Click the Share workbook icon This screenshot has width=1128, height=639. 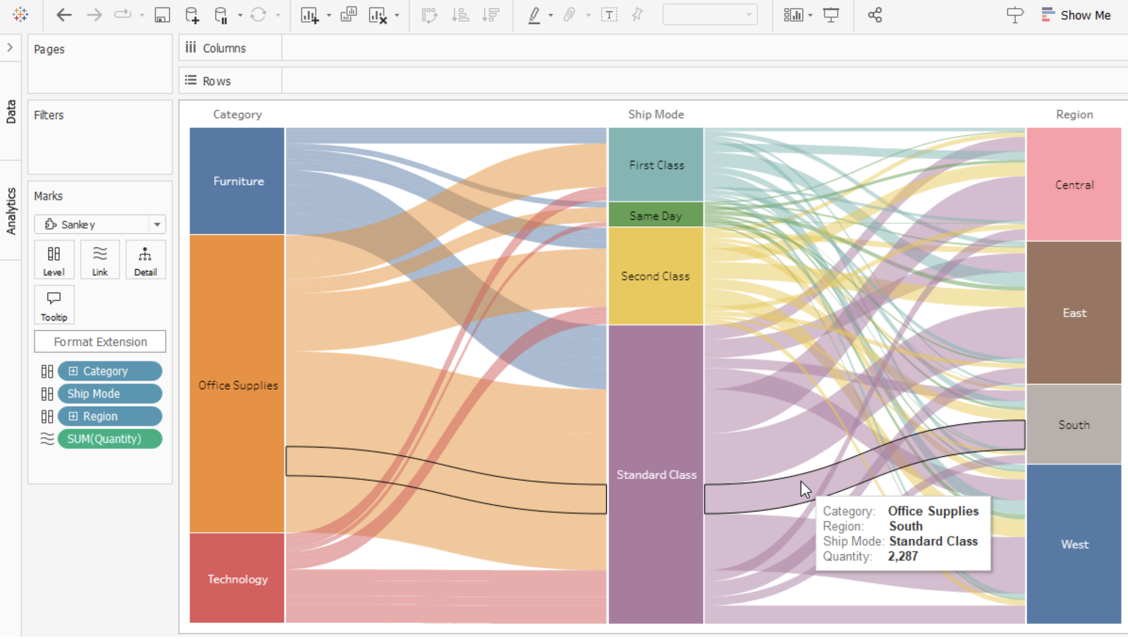coord(875,15)
